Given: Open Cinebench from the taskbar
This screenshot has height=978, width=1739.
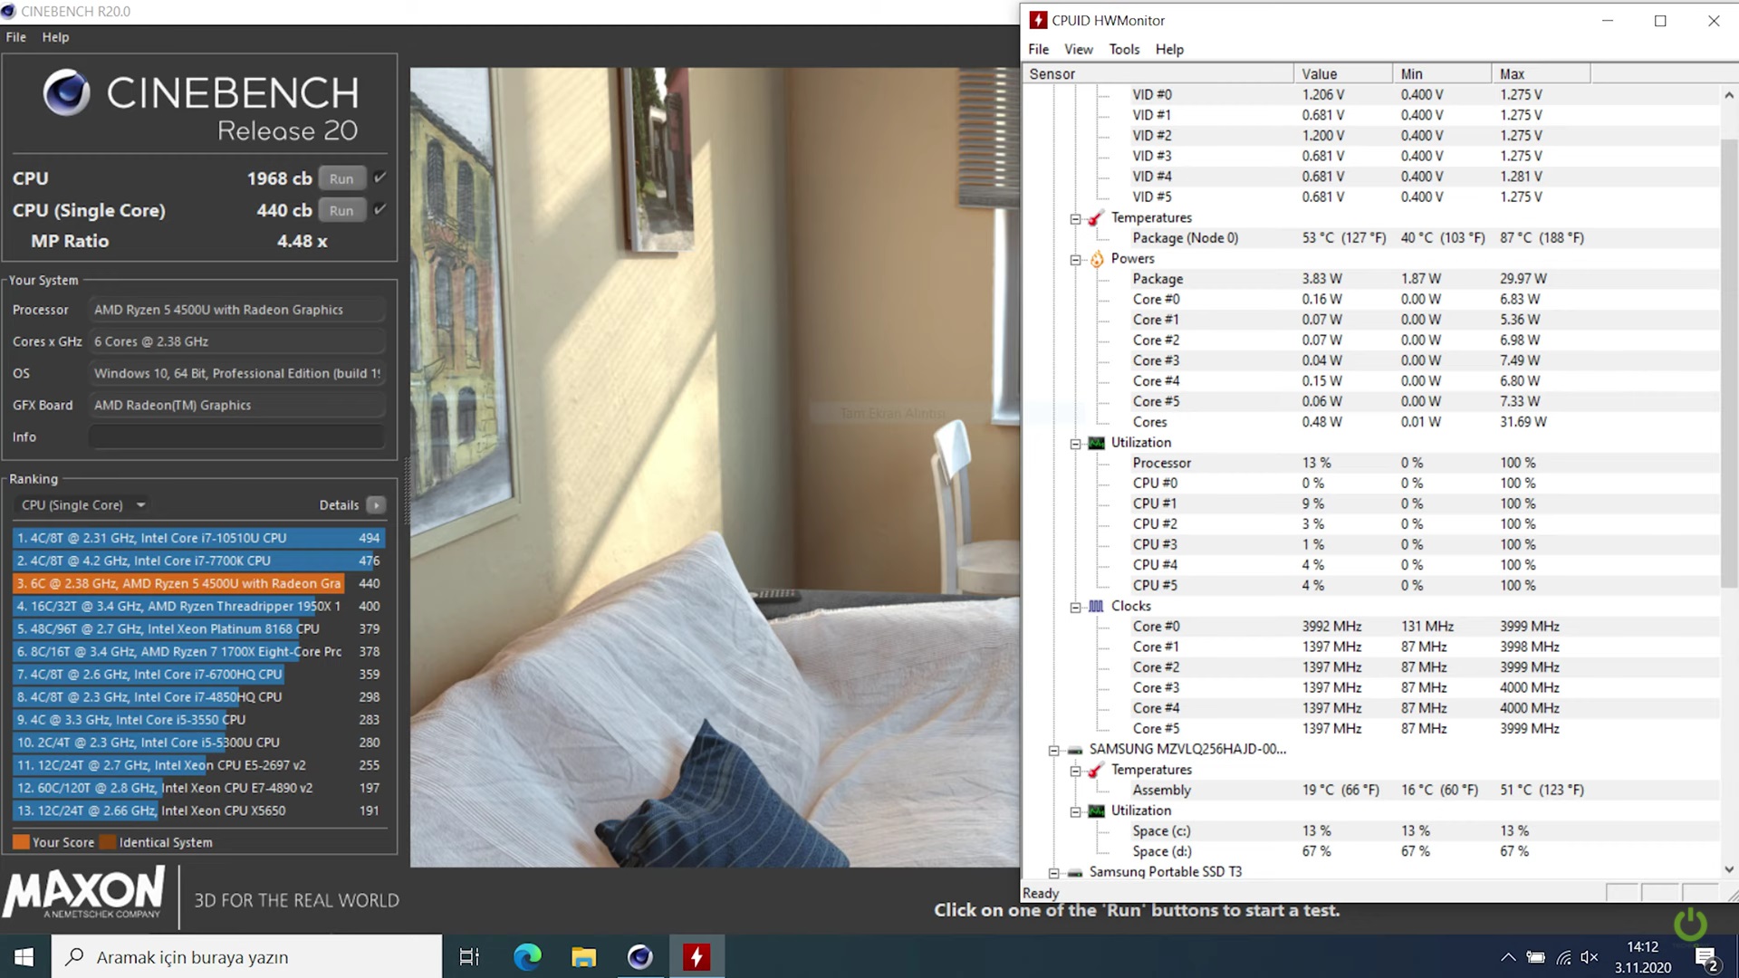Looking at the screenshot, I should (x=639, y=957).
